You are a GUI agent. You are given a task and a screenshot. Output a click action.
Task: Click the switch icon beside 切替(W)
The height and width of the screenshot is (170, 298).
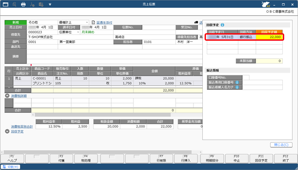coord(4,167)
